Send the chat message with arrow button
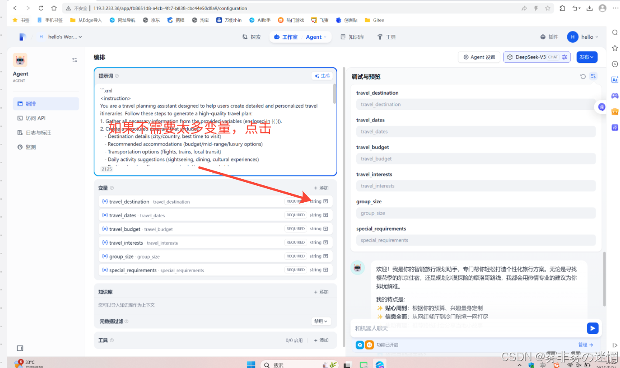Screen dimensions: 620x368 click(x=592, y=328)
